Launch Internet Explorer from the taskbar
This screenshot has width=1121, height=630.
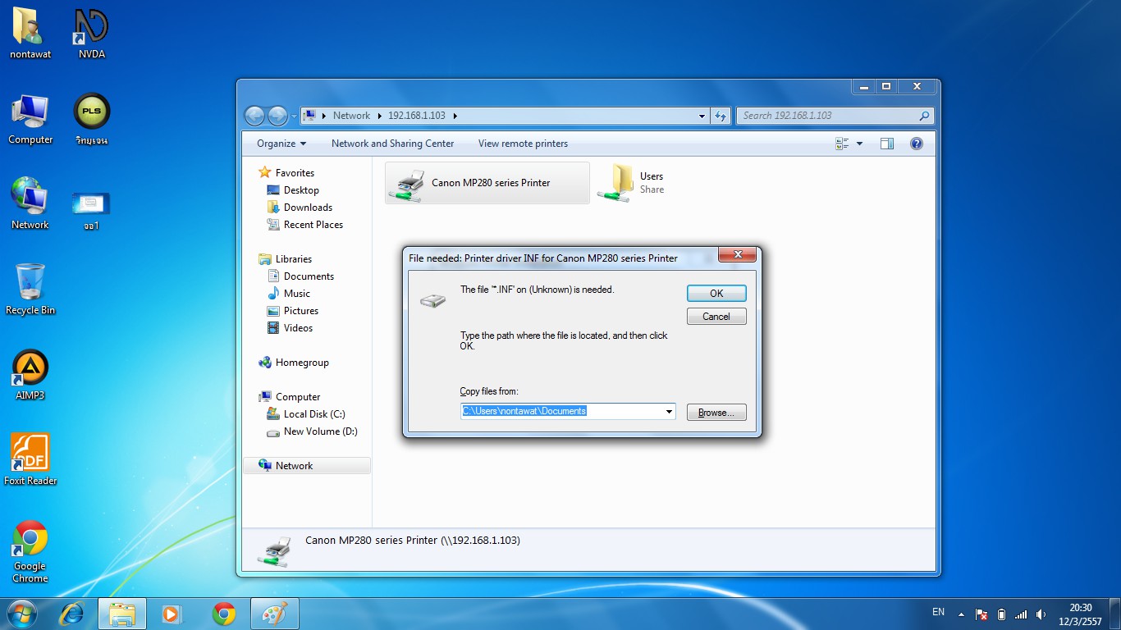[73, 613]
